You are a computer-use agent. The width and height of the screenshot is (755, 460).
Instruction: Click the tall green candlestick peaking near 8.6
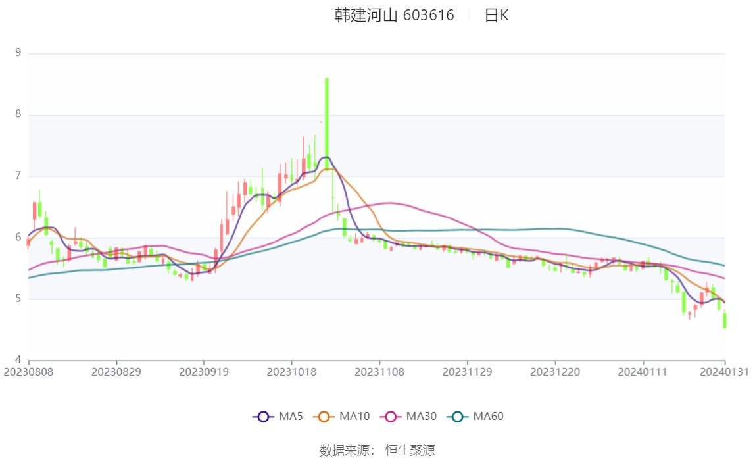click(x=327, y=124)
